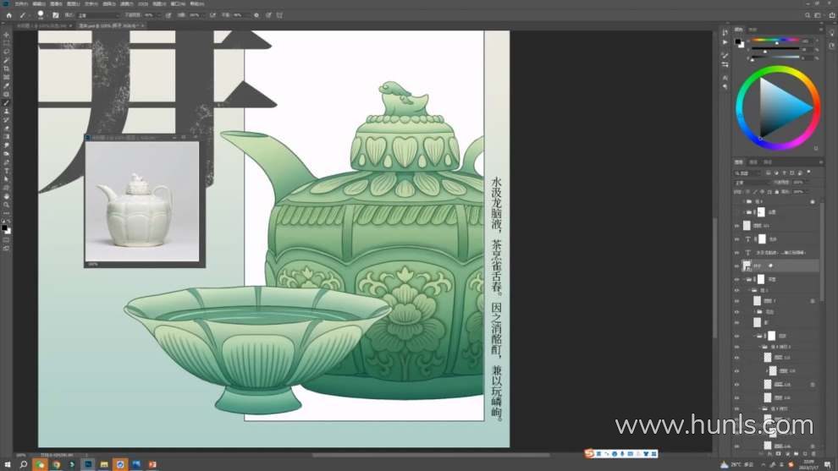838x471 pixels.
Task: Hide the poem text layer with long name
Action: pos(737,253)
